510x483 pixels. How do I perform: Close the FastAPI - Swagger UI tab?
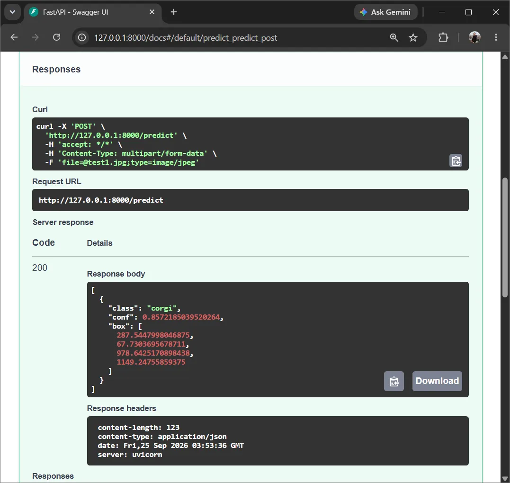[152, 12]
